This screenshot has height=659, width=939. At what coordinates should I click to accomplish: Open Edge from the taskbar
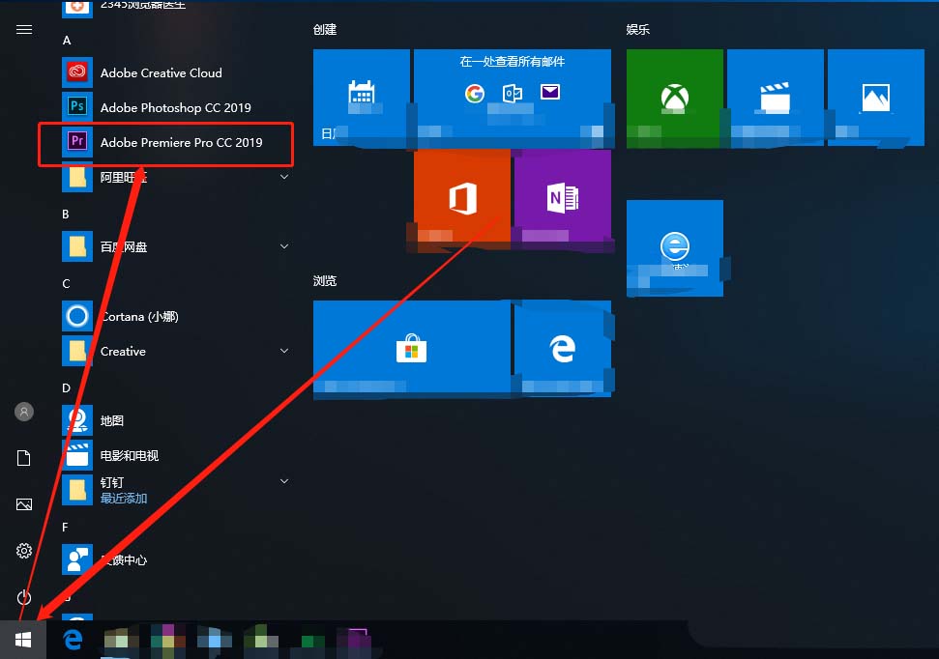click(x=73, y=640)
